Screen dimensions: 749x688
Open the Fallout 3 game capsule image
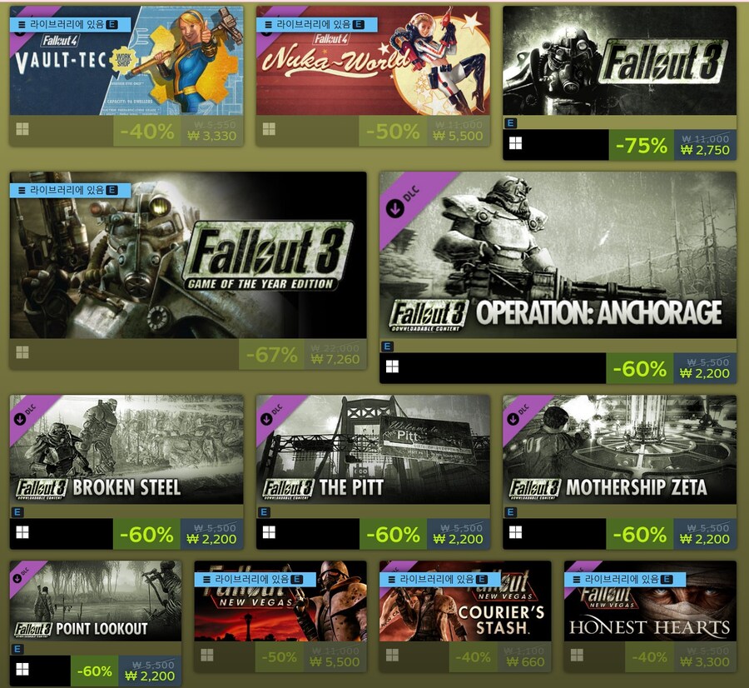point(619,61)
